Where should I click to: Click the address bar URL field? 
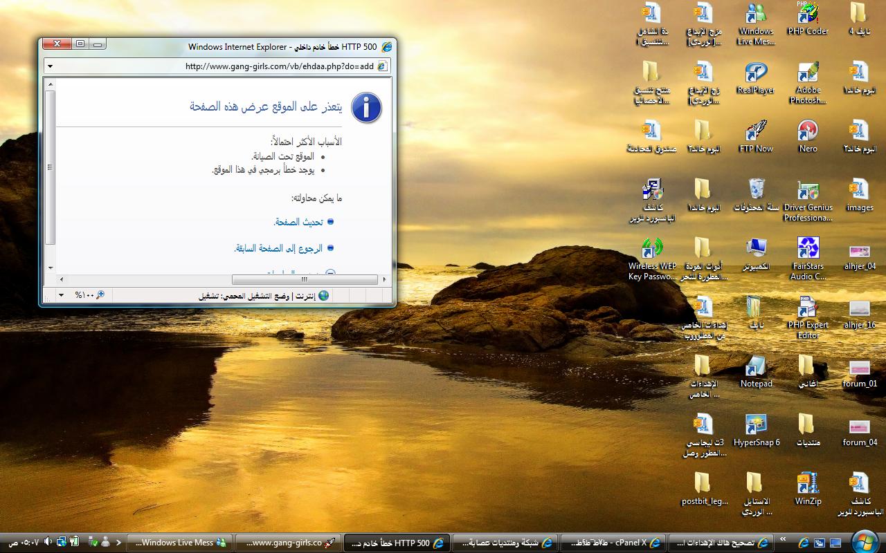(x=277, y=66)
